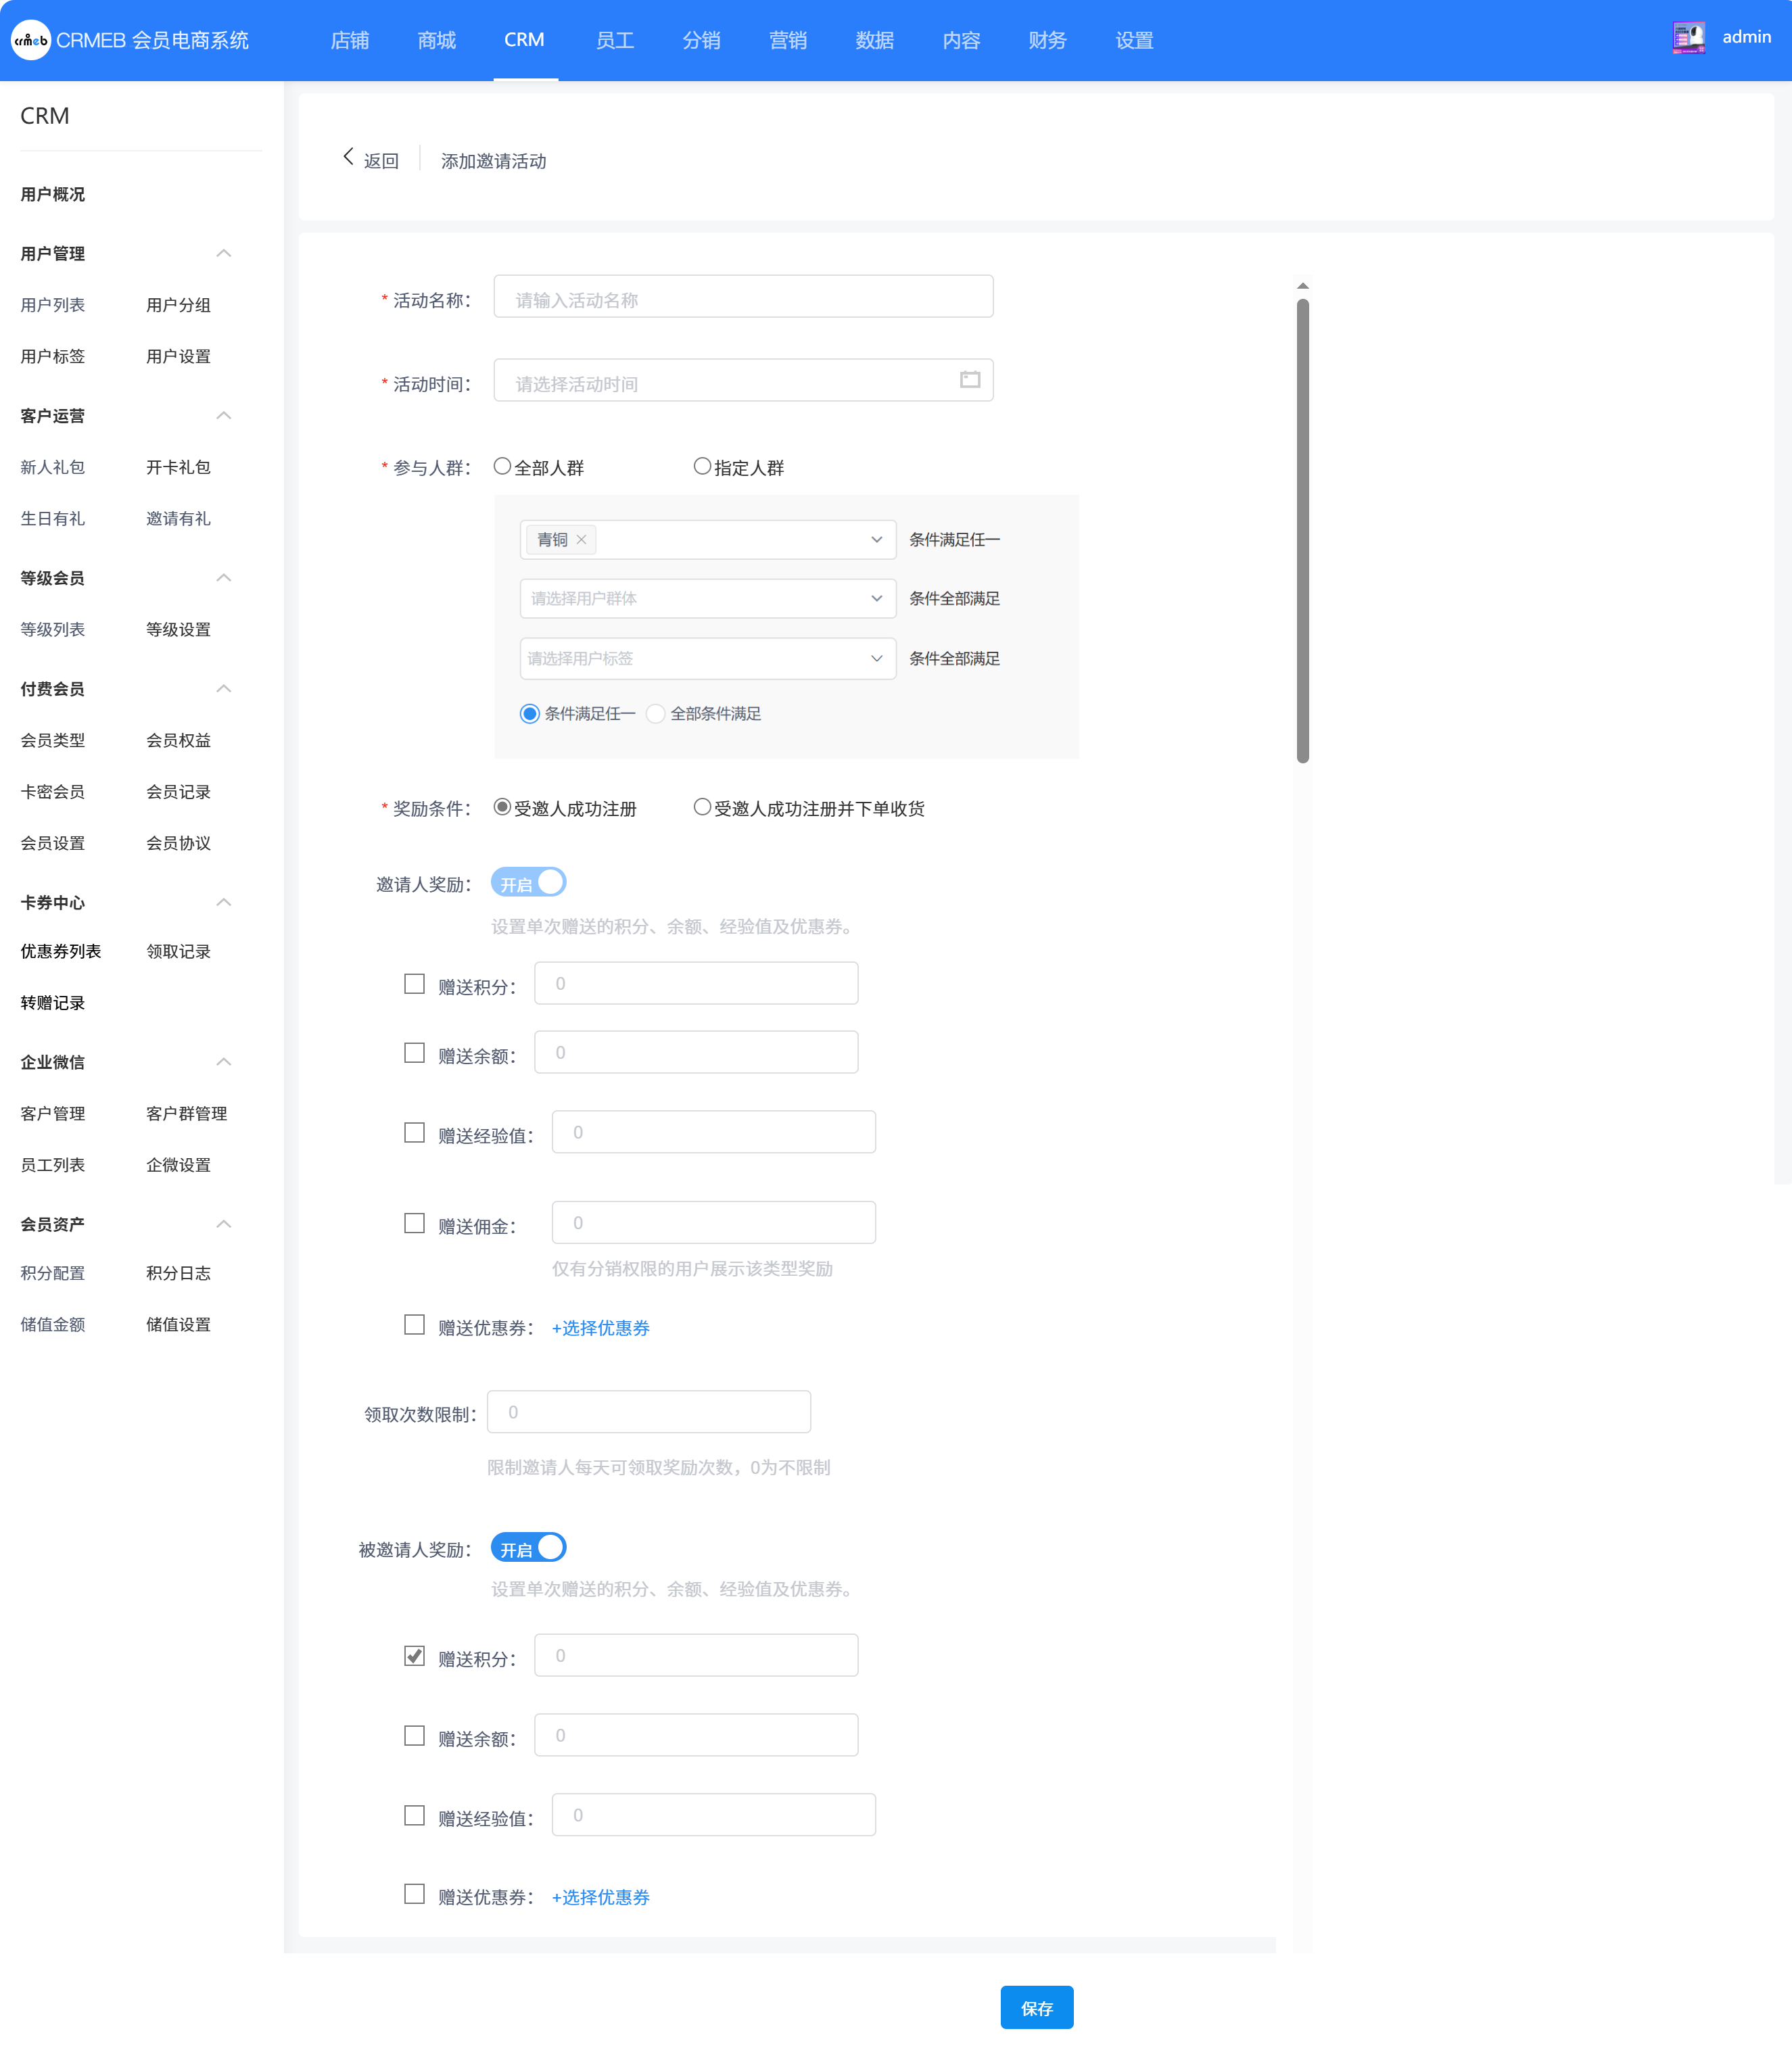The image size is (1792, 2052).
Task: Switch to the 营销 top tab
Action: [x=787, y=40]
